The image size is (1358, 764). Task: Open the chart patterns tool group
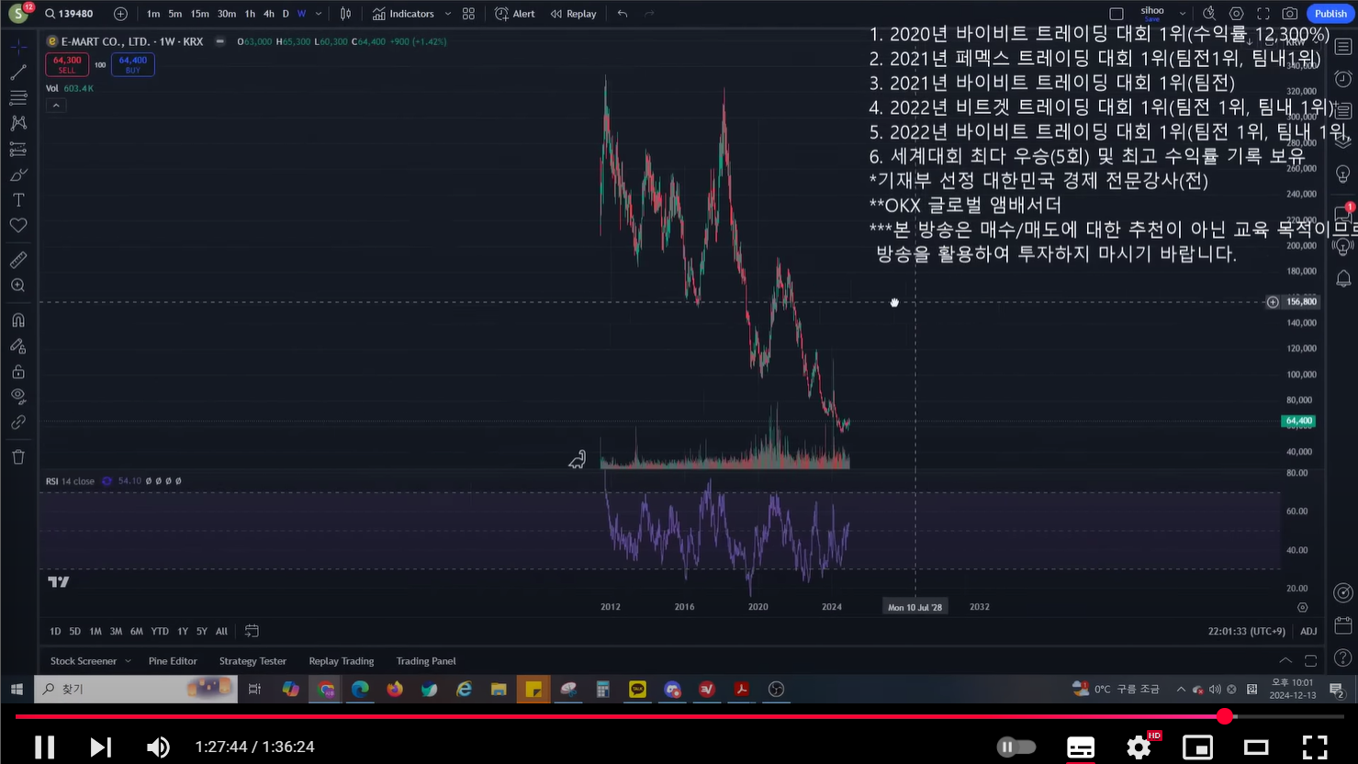coord(18,122)
